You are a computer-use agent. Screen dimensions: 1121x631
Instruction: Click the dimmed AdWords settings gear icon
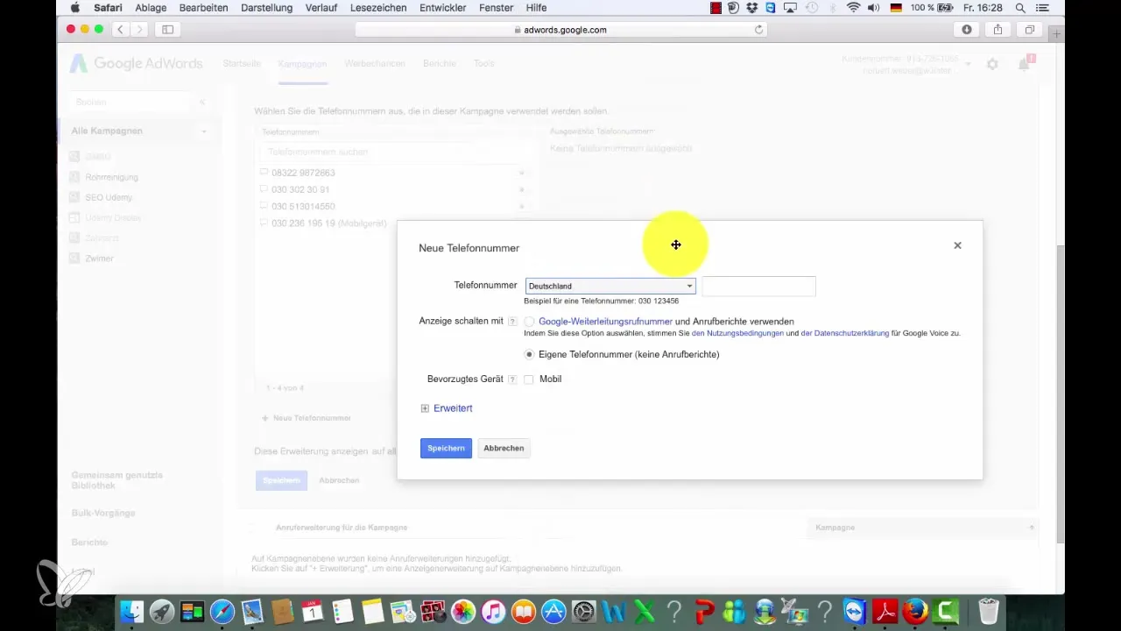[x=992, y=64]
